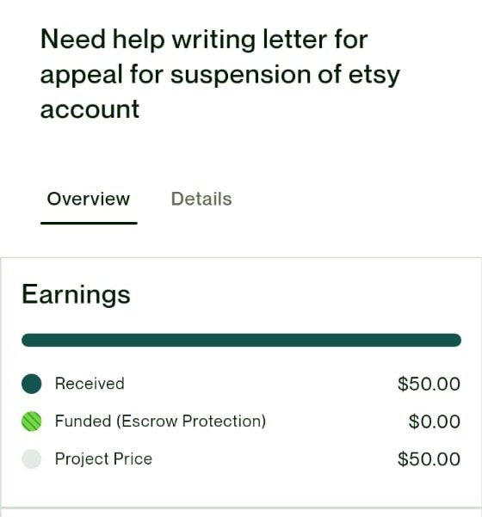
Task: Click the word 'account' in the title
Action: click(90, 109)
